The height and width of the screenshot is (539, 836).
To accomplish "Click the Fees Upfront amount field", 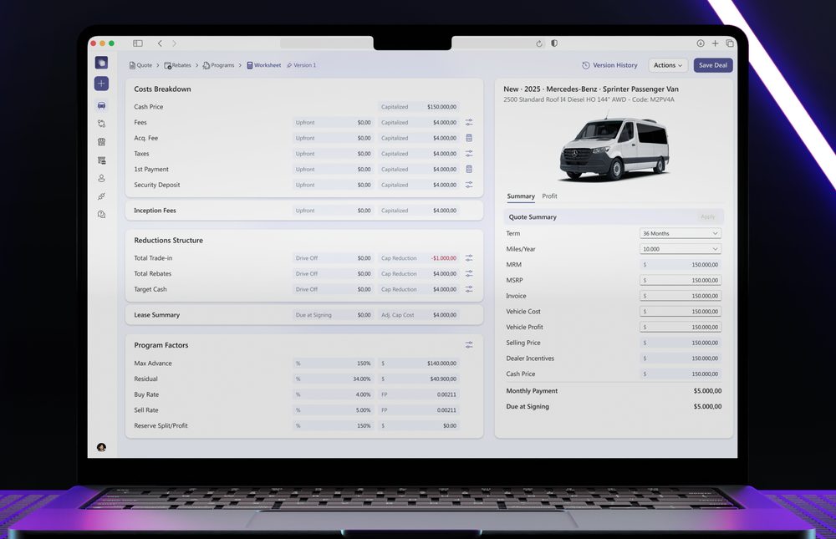I will (334, 122).
